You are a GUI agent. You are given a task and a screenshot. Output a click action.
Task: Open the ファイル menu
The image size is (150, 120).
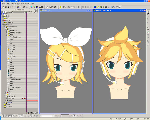[x=4, y=4]
